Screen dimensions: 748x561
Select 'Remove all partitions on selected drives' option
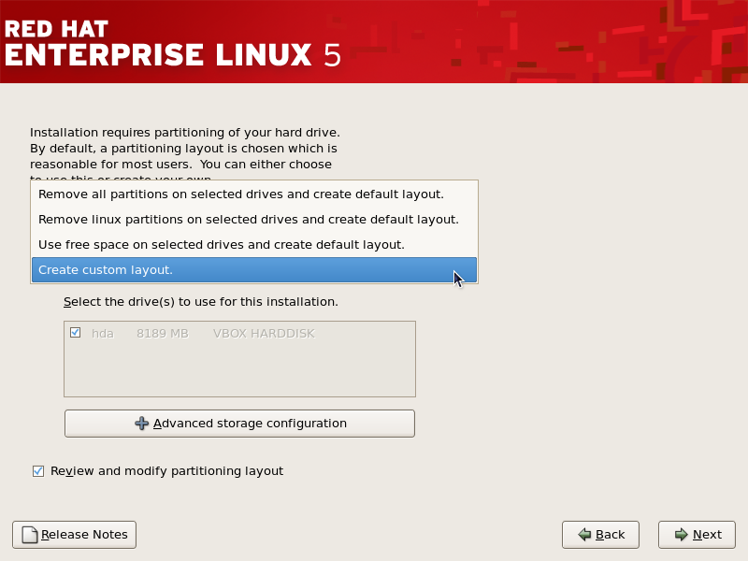pos(254,194)
